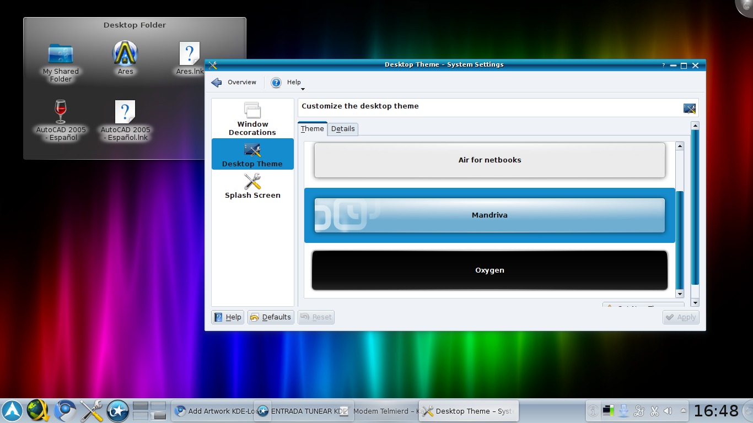Click theme list scrollbar up arrow
This screenshot has width=753, height=423.
(x=680, y=146)
